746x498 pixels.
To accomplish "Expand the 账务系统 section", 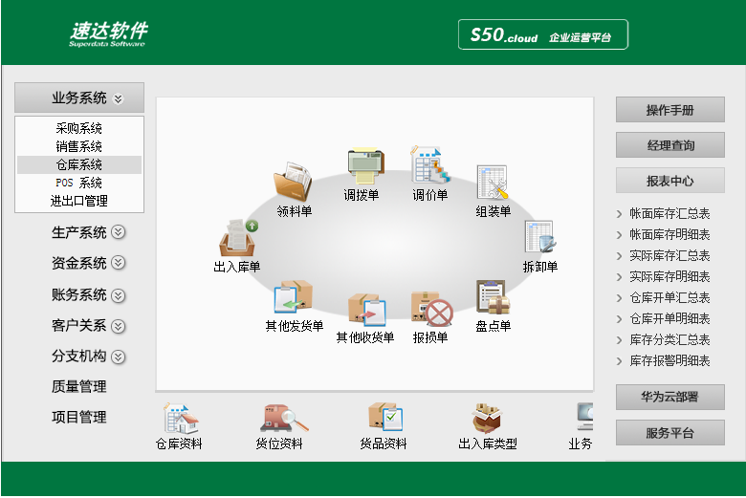I will (x=88, y=295).
